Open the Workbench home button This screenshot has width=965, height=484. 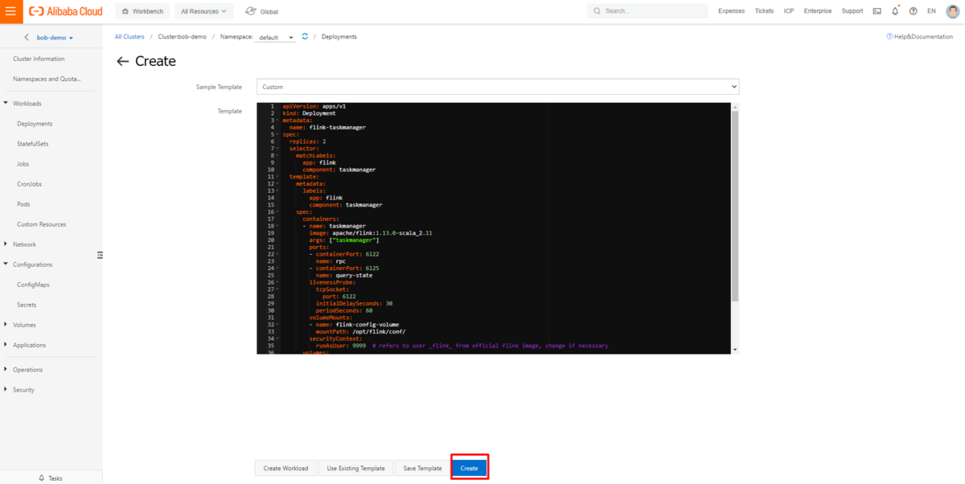pos(142,11)
